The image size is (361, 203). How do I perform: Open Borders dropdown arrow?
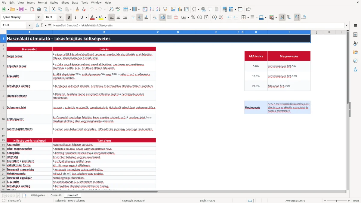tap(248, 17)
